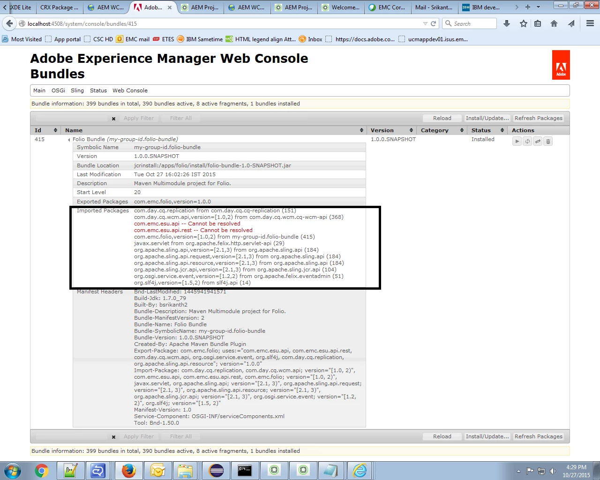Open the URL history dropdown arrow

coord(425,23)
